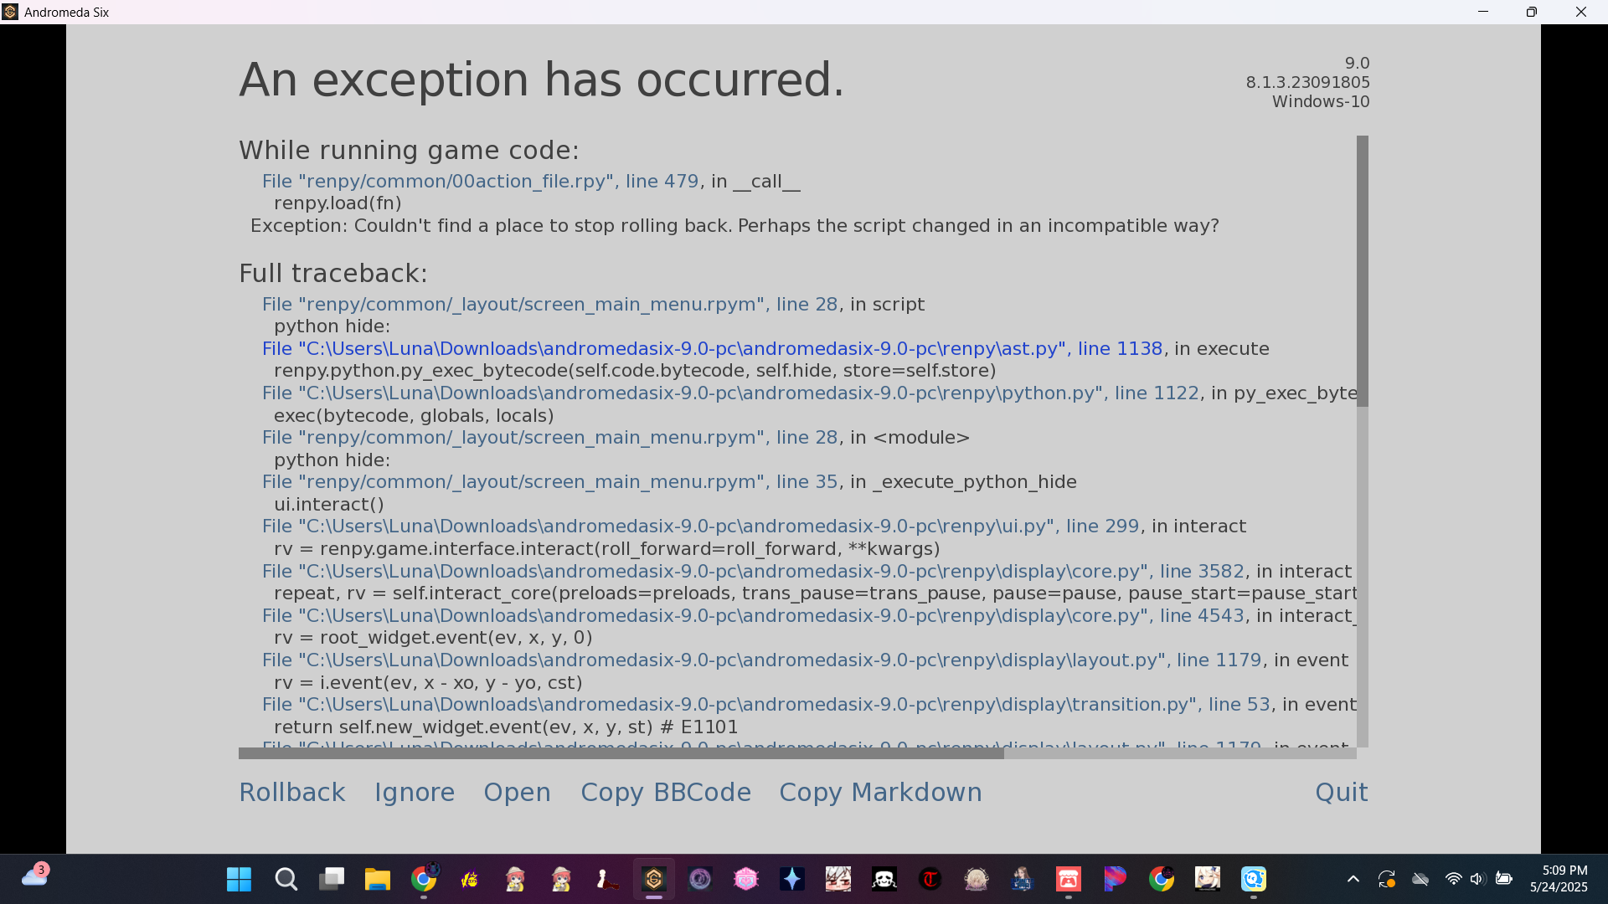Screen dimensions: 1608x904
Task: Open python.py line 1122 file link
Action: coord(730,393)
